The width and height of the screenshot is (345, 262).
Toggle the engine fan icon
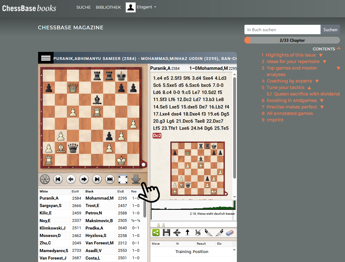point(45,179)
